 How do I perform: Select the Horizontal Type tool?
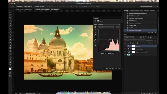click(x=10, y=54)
